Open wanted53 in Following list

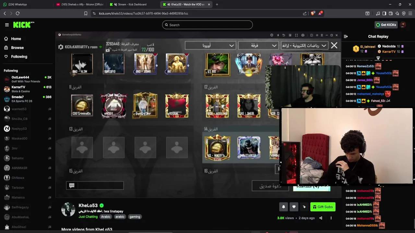pos(27,109)
